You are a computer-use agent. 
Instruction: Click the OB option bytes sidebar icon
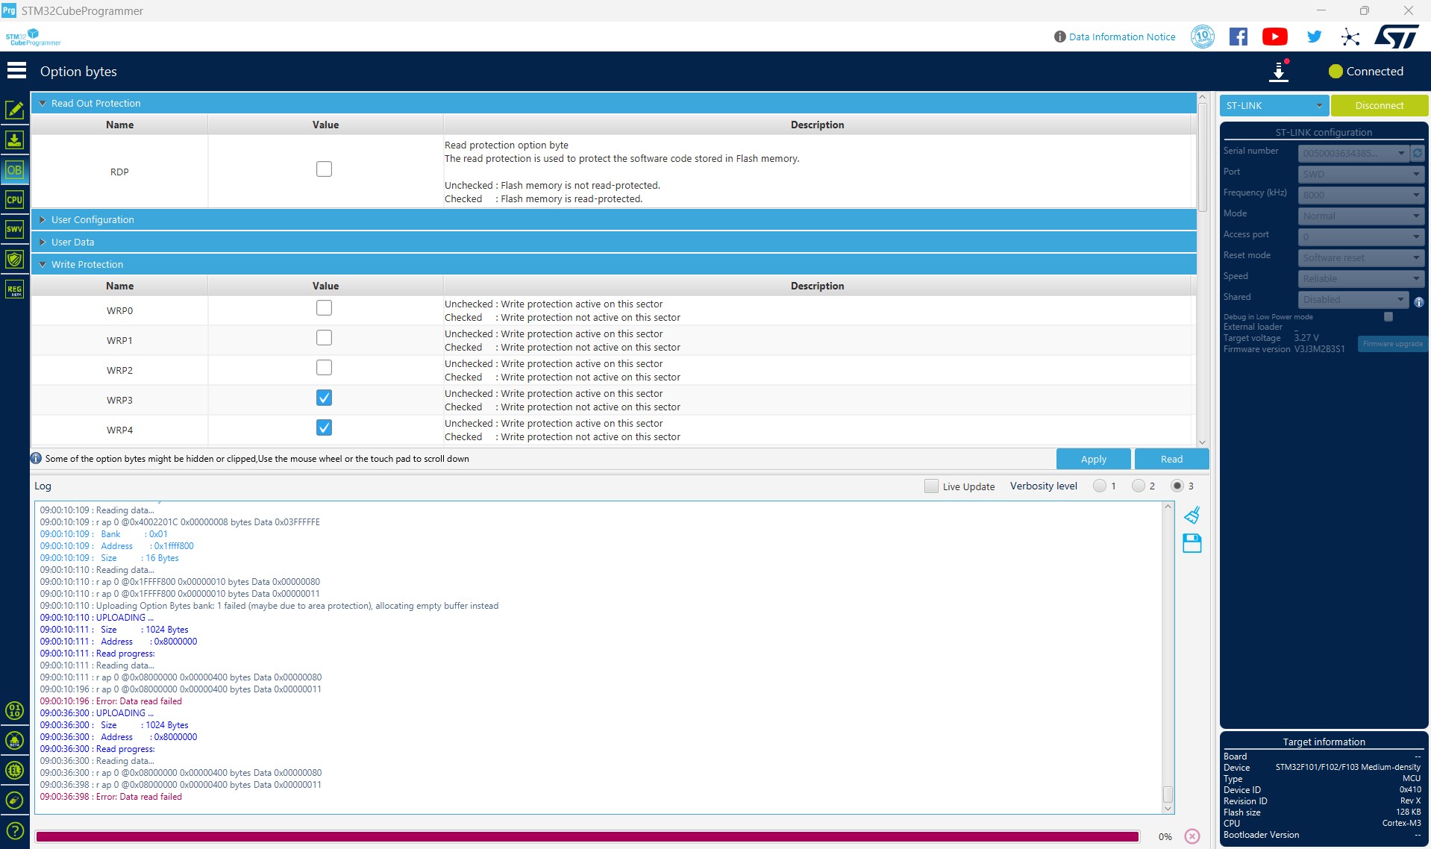[15, 170]
